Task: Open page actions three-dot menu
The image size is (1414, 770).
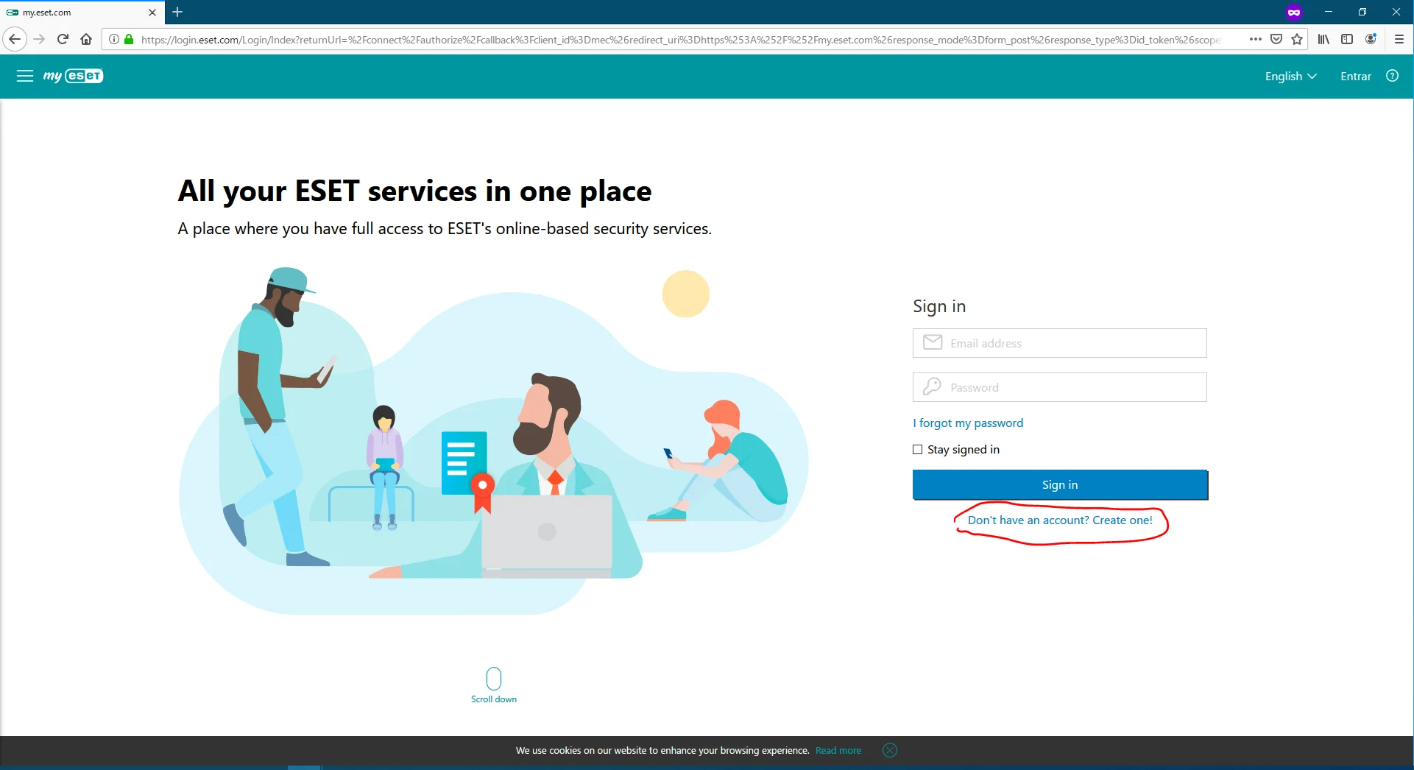Action: tap(1255, 39)
